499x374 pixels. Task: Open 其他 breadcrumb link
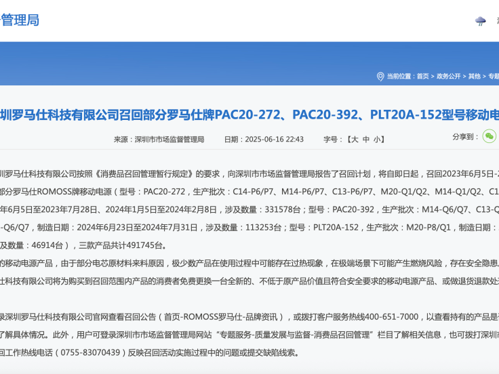coord(474,77)
